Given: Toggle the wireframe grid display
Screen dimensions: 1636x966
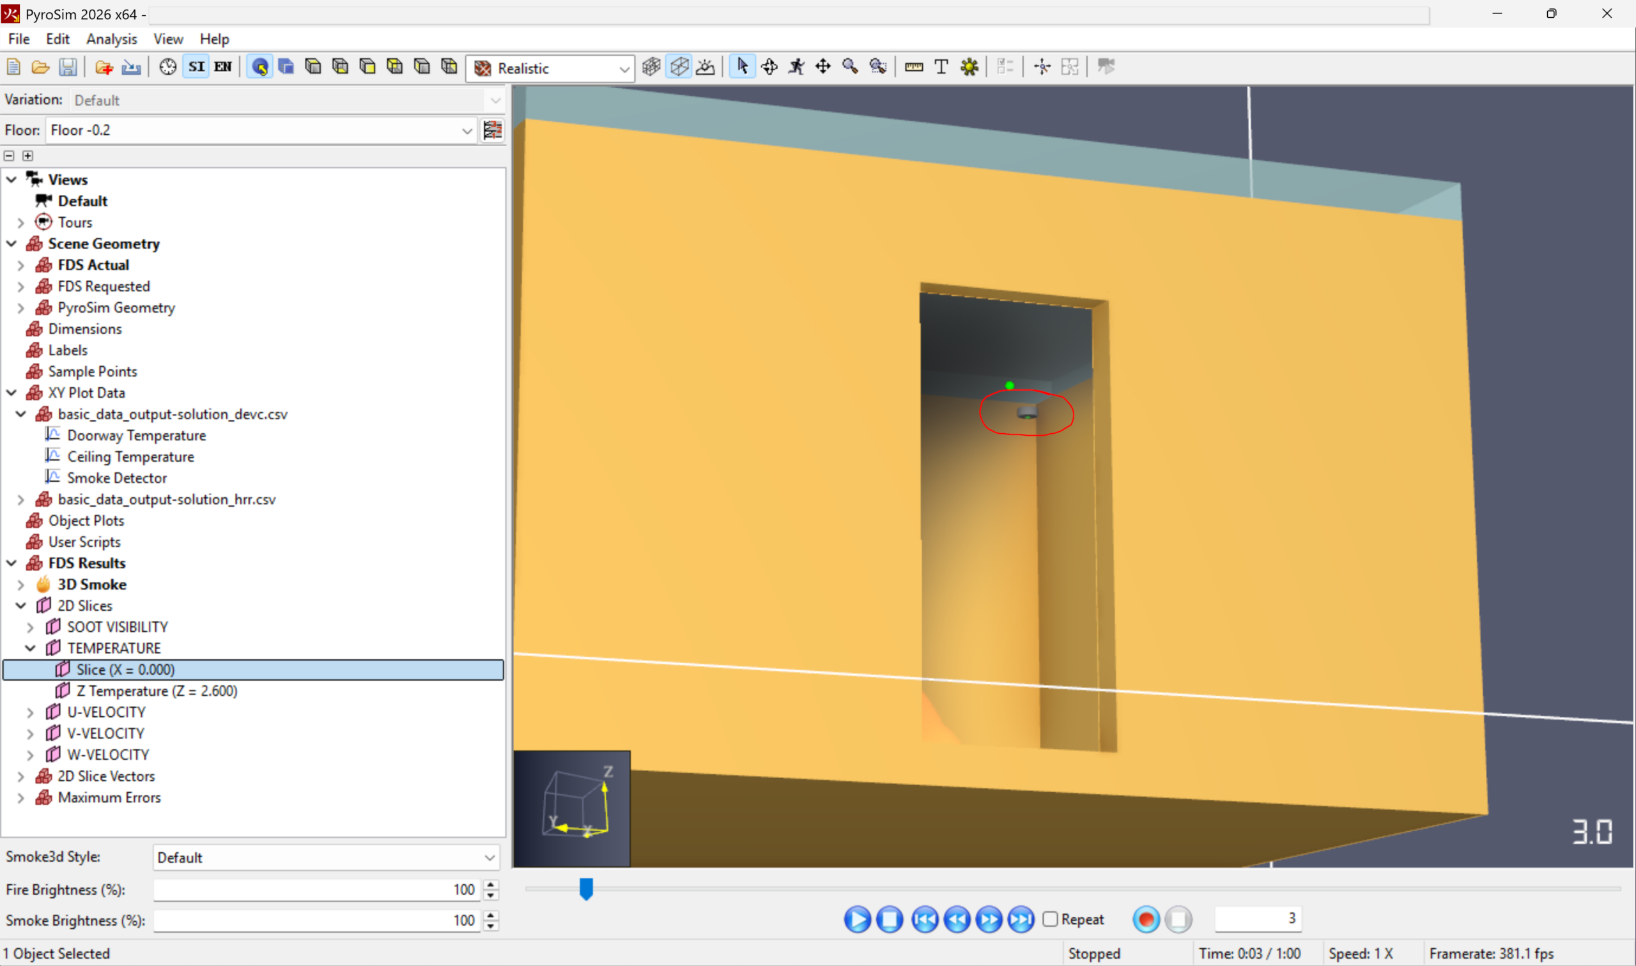Looking at the screenshot, I should click(x=651, y=67).
